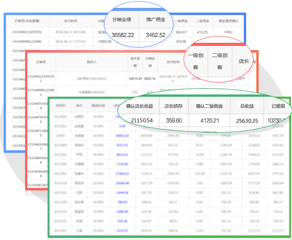Click the 分销业绩 column header
The width and height of the screenshot is (292, 240).
(121, 19)
